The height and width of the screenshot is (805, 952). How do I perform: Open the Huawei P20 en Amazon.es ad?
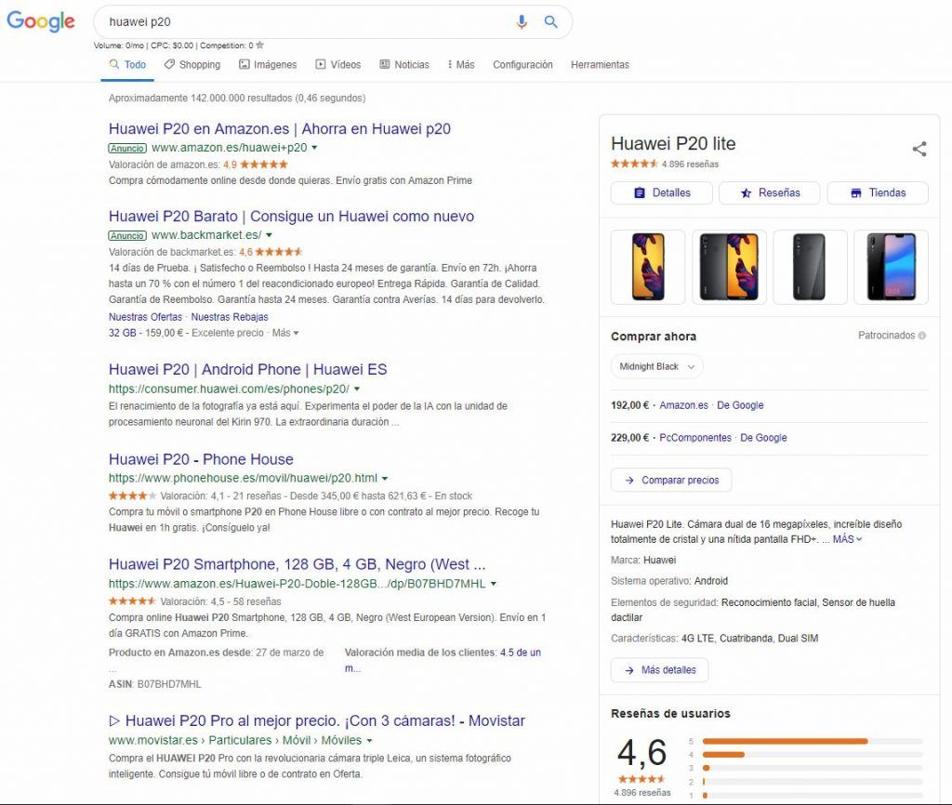point(279,128)
